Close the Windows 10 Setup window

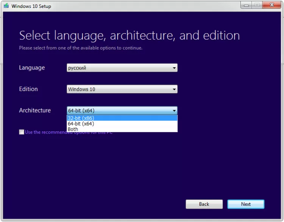[272, 5]
